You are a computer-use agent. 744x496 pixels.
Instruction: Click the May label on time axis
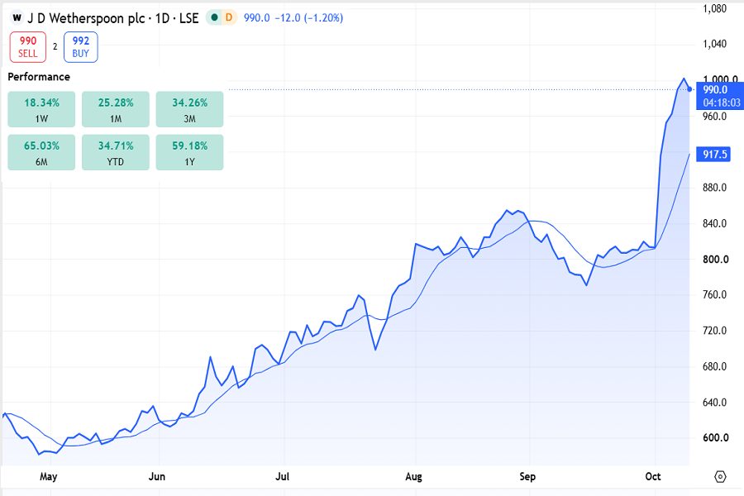(x=49, y=476)
